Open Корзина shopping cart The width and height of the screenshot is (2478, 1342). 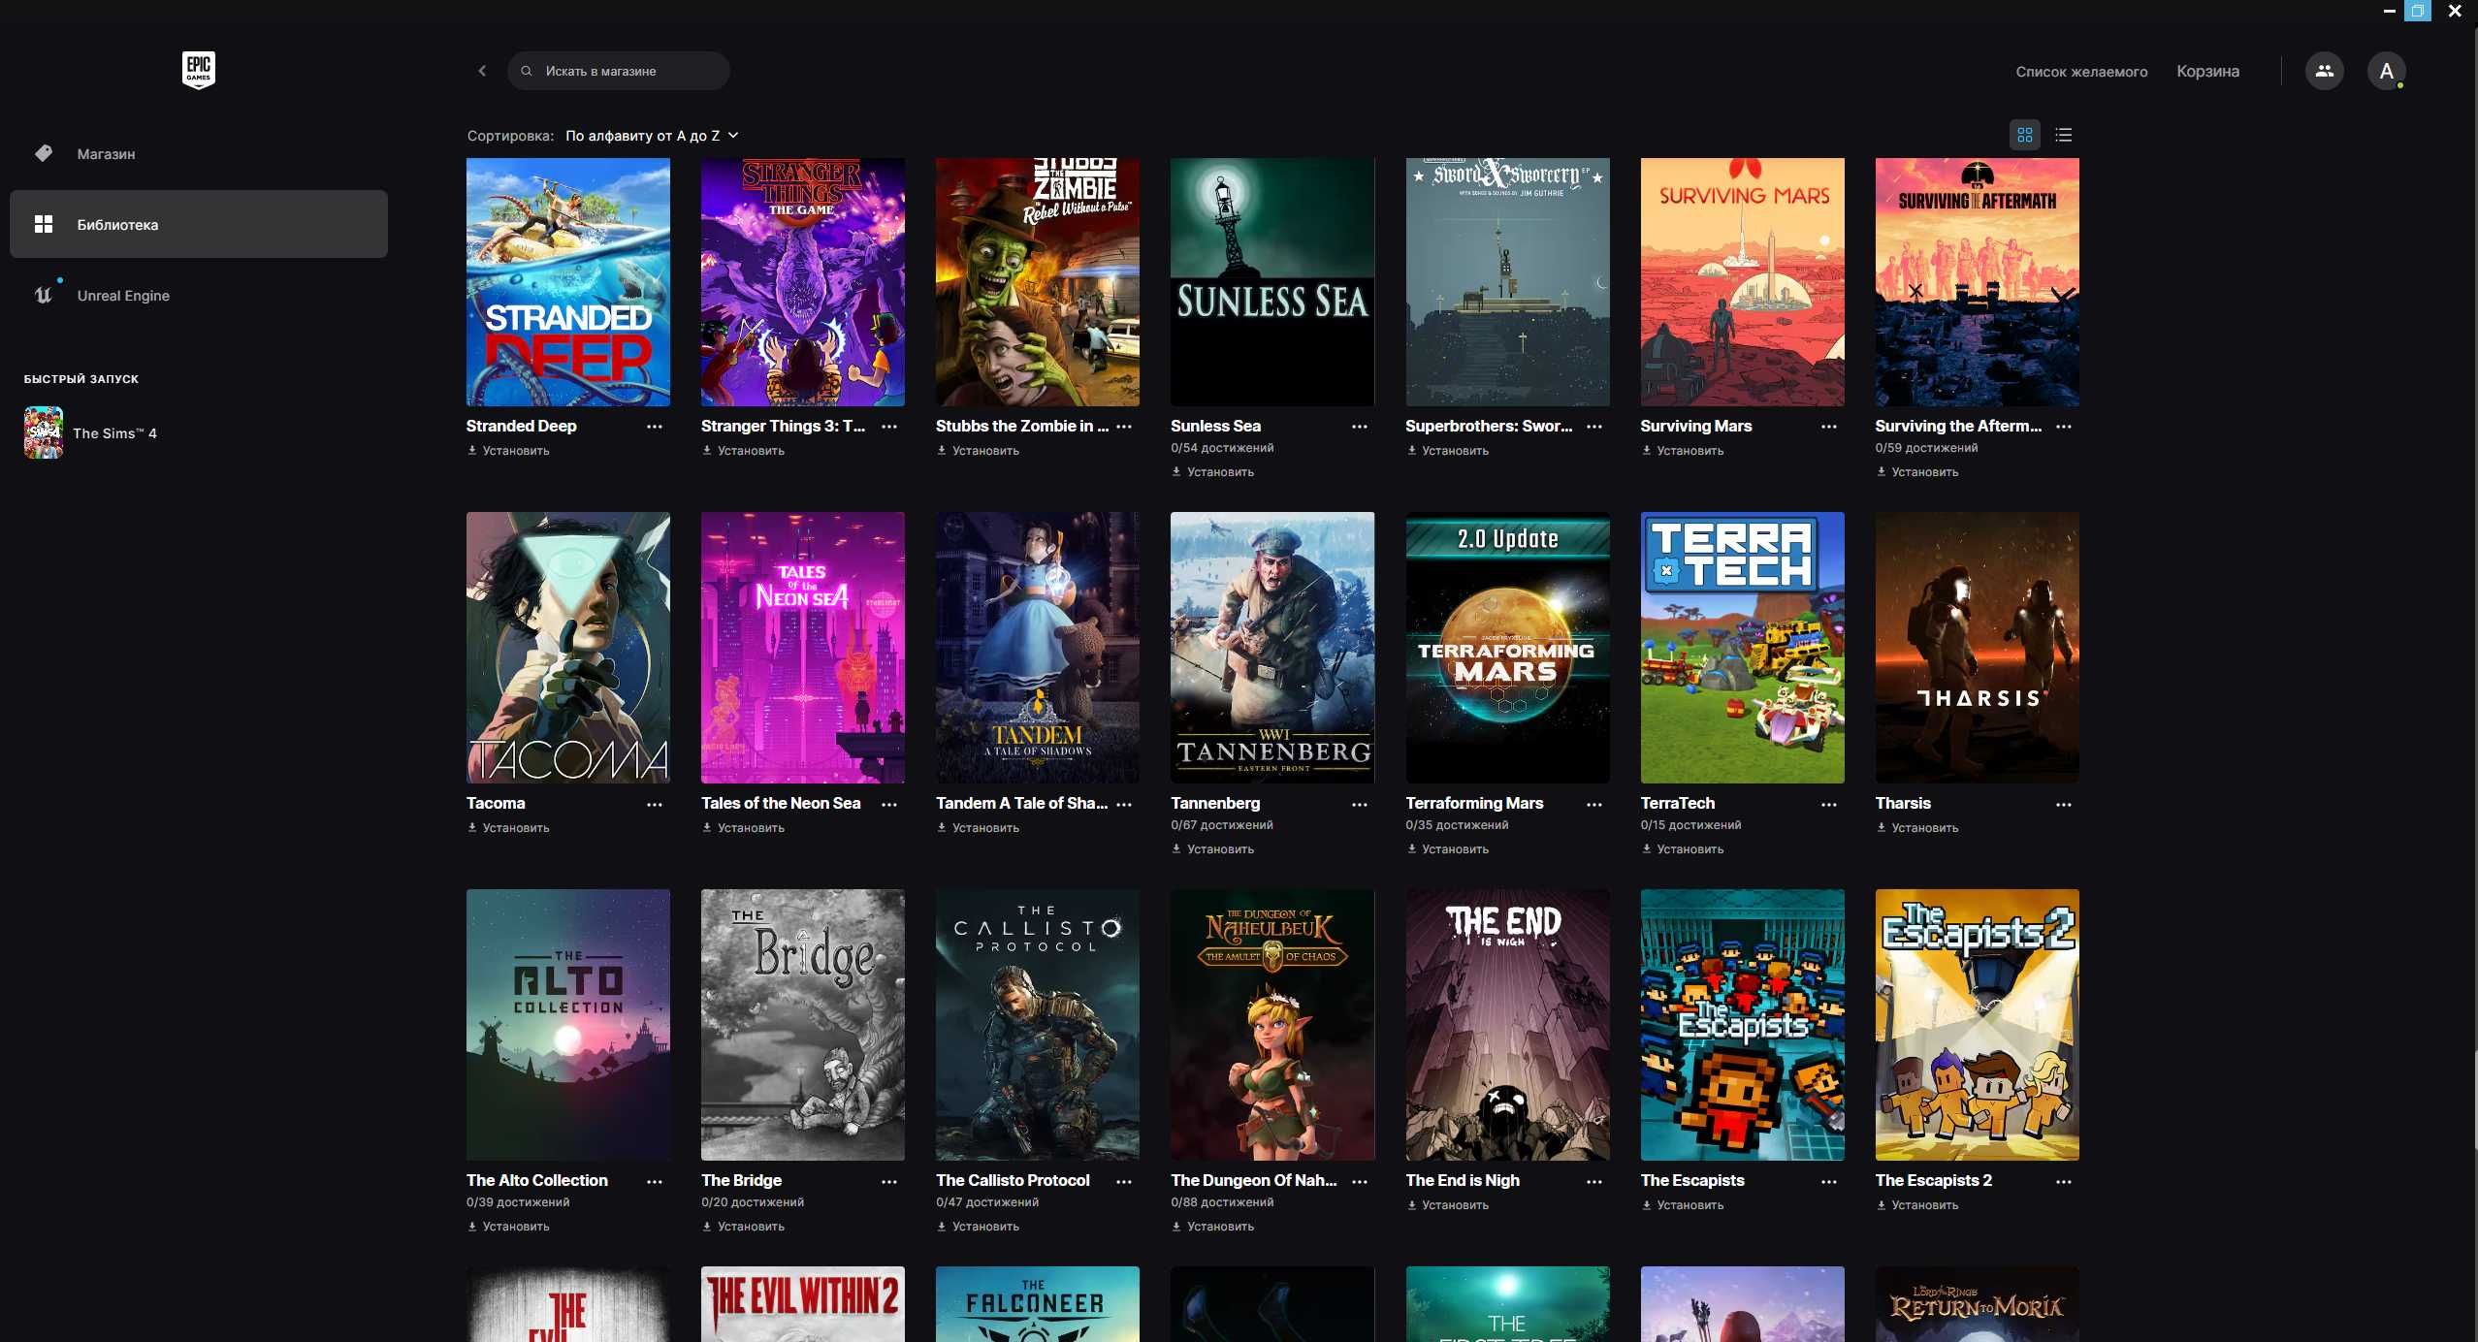(2207, 72)
